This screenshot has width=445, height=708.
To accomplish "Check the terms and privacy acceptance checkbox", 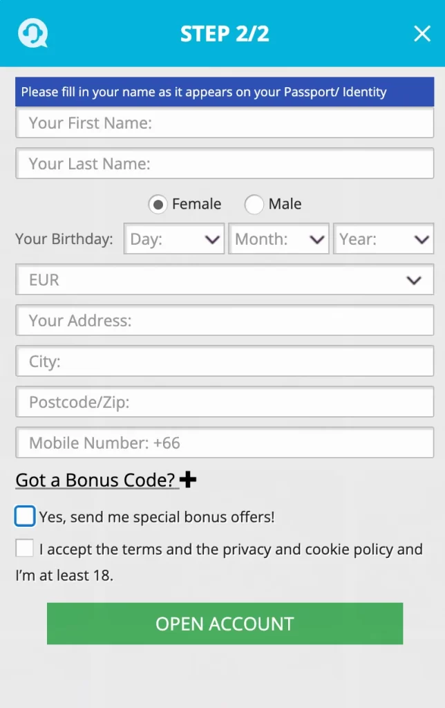I will 24,548.
